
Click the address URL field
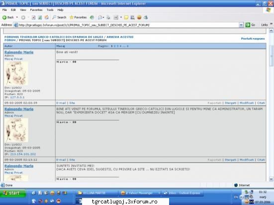128,25
